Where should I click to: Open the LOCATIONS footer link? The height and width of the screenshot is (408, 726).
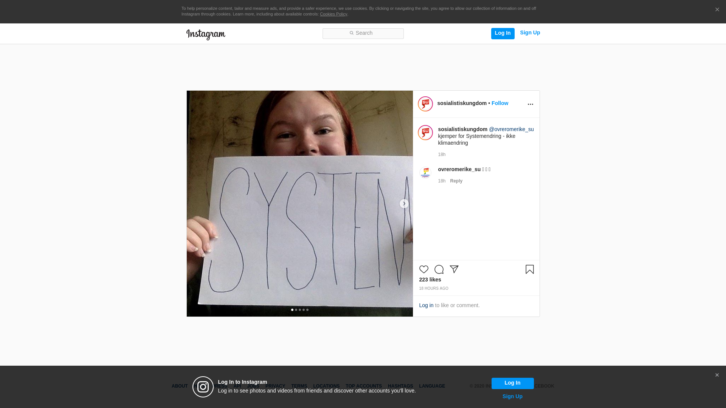pyautogui.click(x=326, y=386)
